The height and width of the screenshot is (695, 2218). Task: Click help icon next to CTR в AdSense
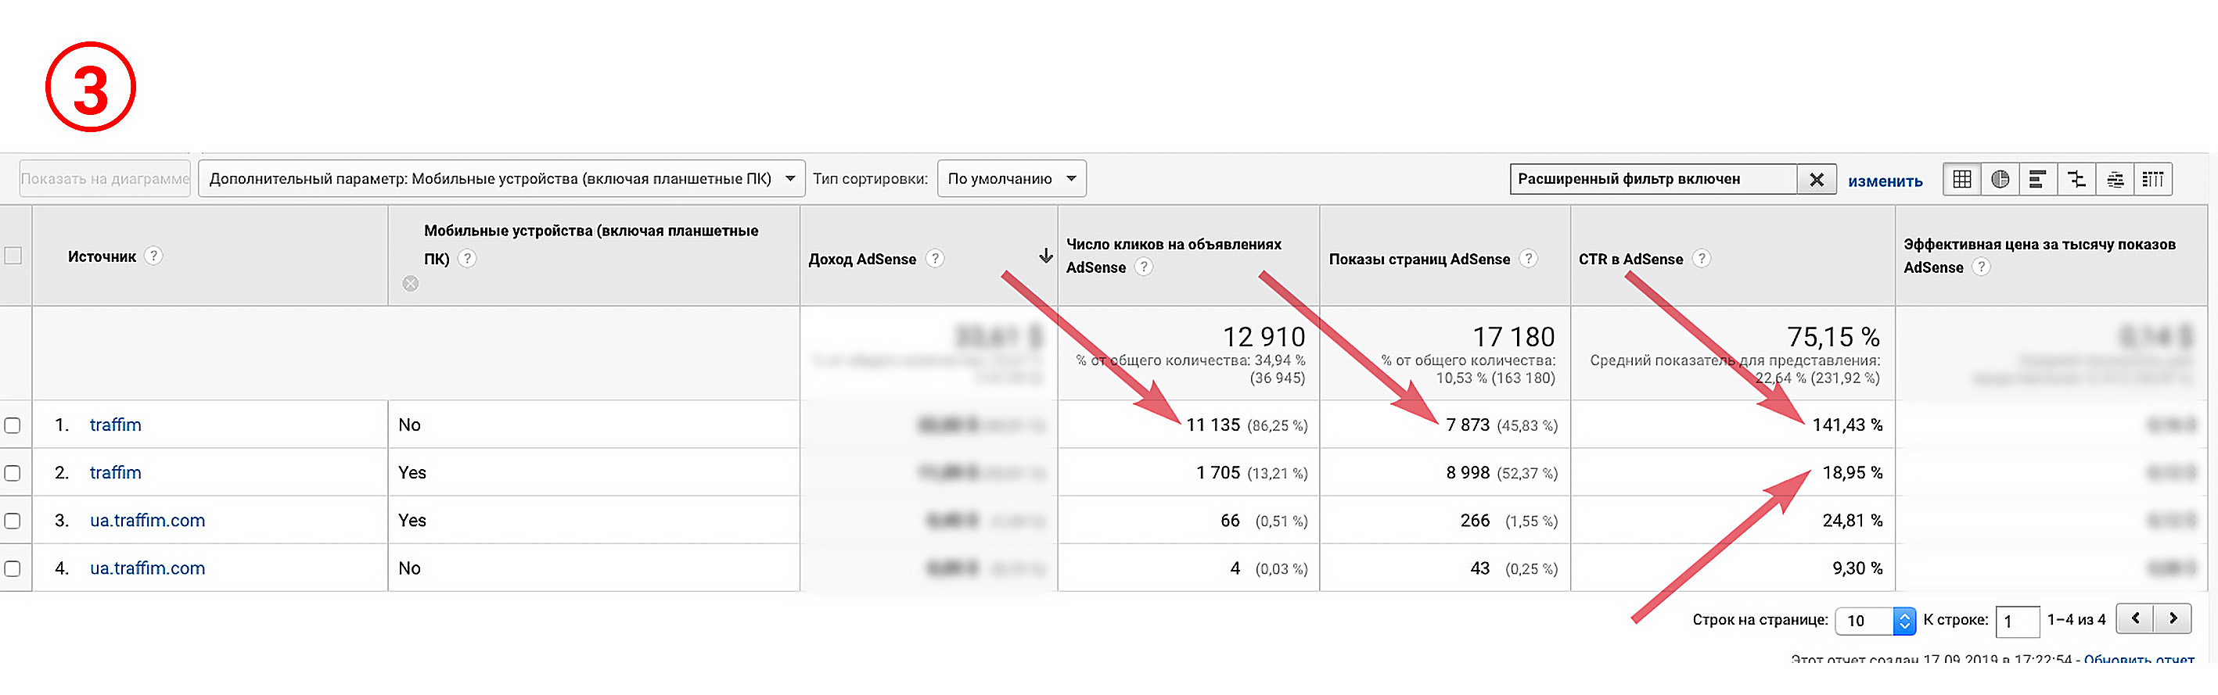click(x=1702, y=259)
